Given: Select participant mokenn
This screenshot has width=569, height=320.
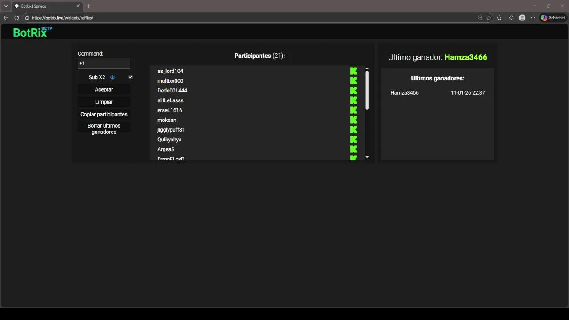Looking at the screenshot, I should pos(167,120).
